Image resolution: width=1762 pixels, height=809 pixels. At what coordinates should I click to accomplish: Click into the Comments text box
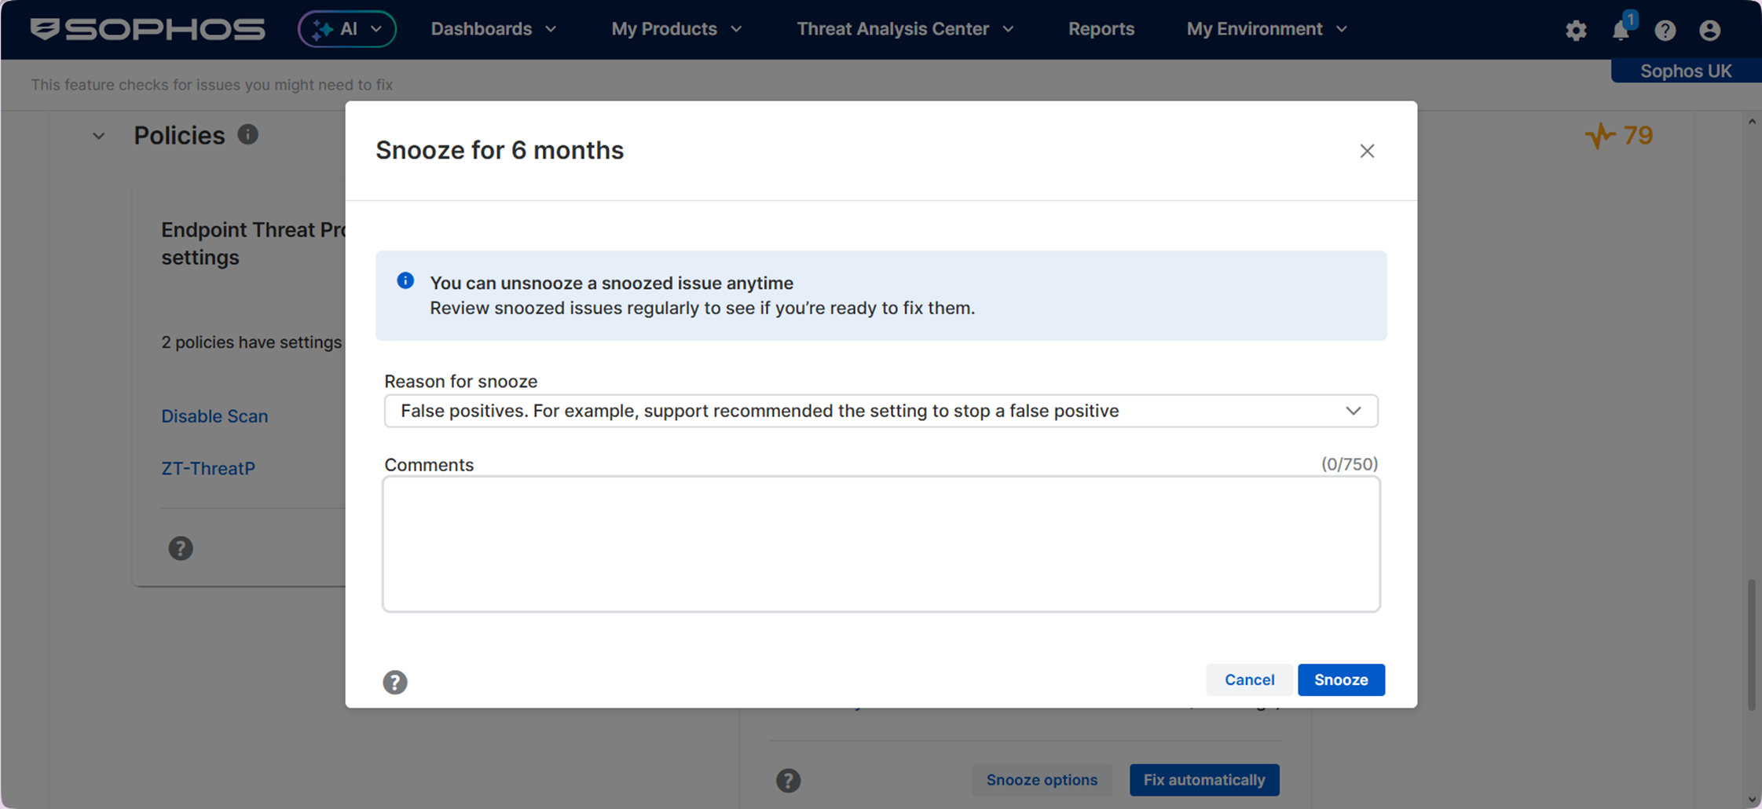point(881,544)
